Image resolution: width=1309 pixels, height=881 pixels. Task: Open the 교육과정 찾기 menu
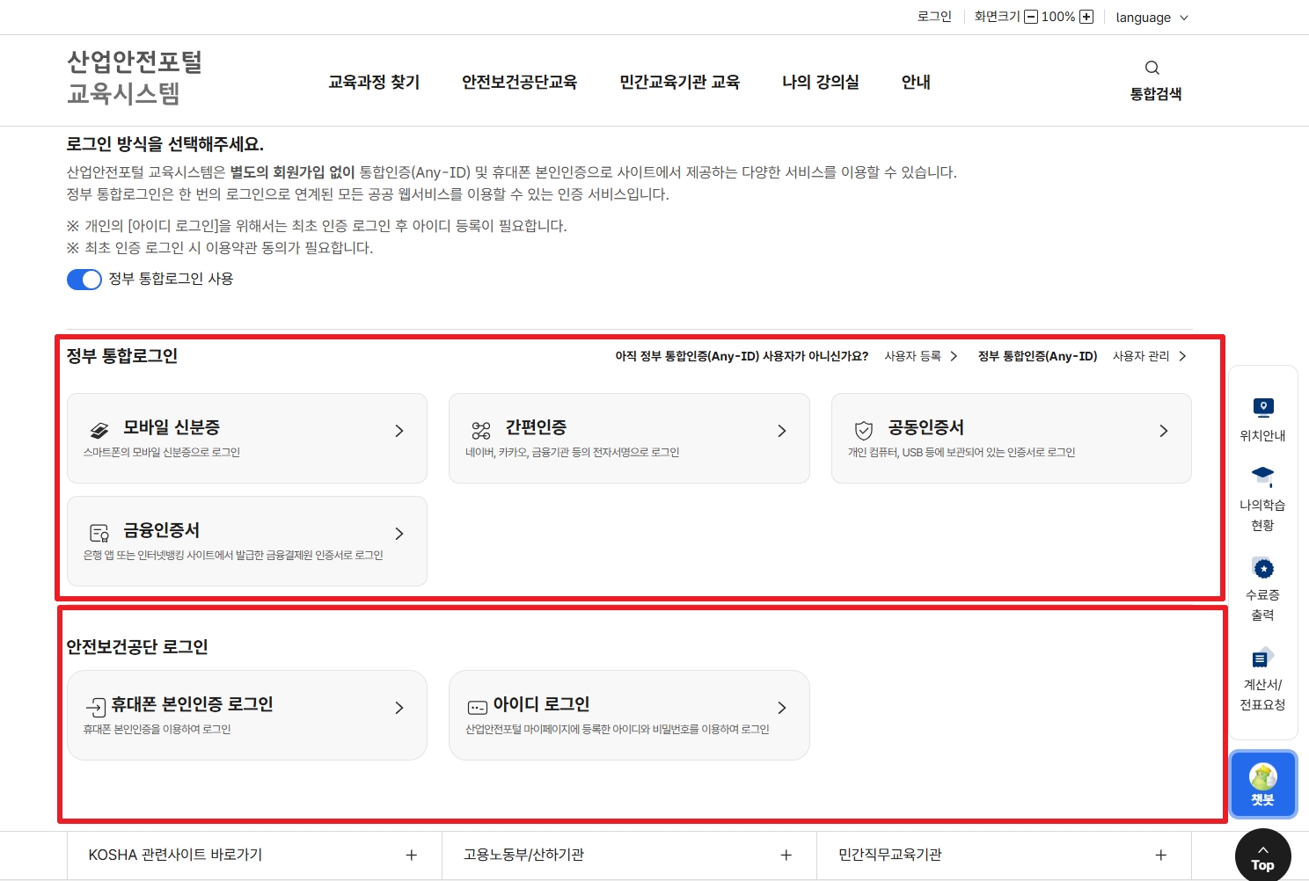[374, 82]
